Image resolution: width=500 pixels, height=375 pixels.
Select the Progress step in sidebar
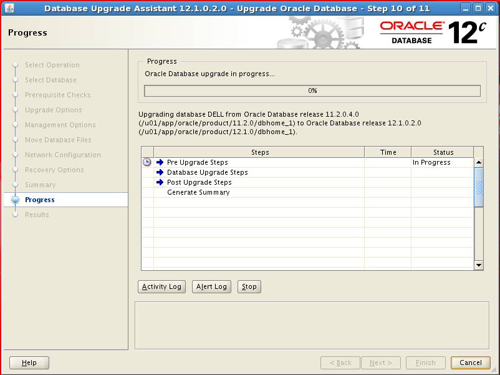point(40,200)
